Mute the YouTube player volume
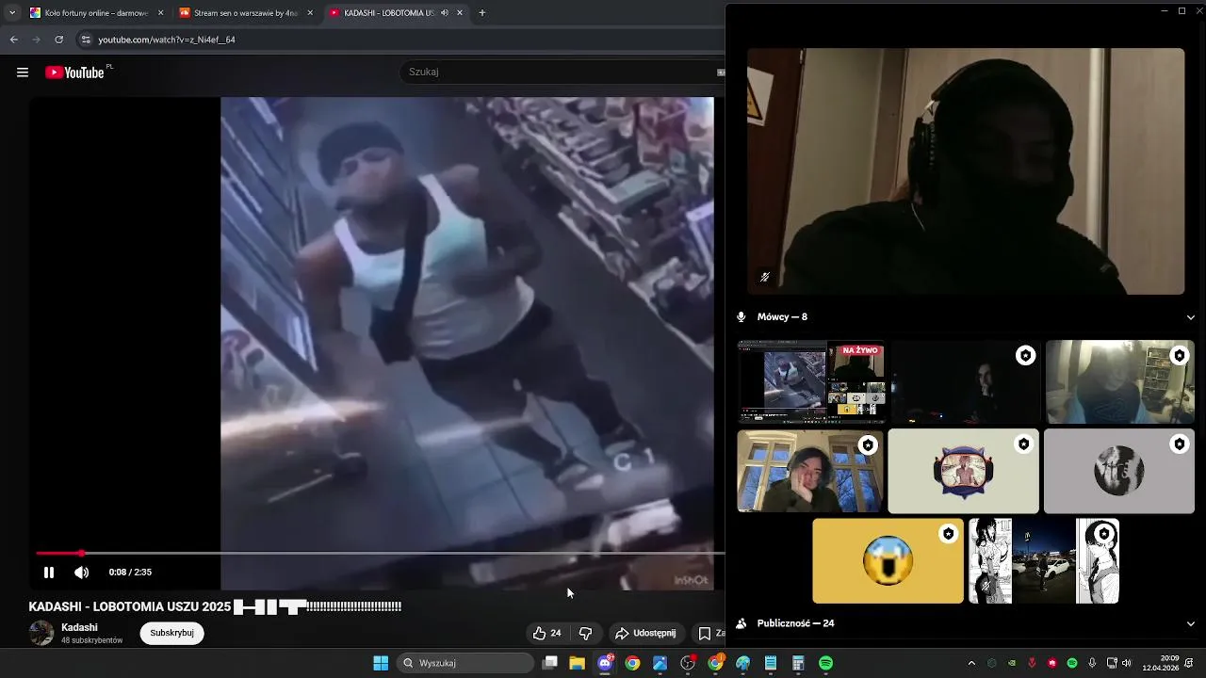The width and height of the screenshot is (1206, 678). [82, 573]
